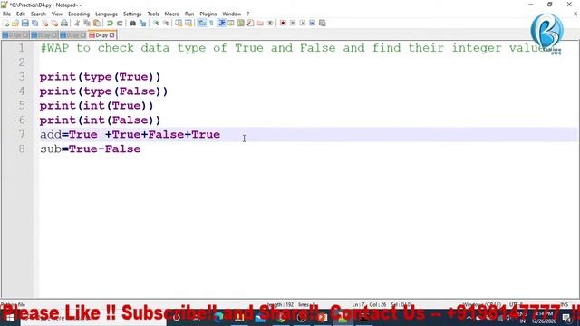Toggle the Show Indent Guide icon
The height and width of the screenshot is (326, 580).
coord(221,23)
